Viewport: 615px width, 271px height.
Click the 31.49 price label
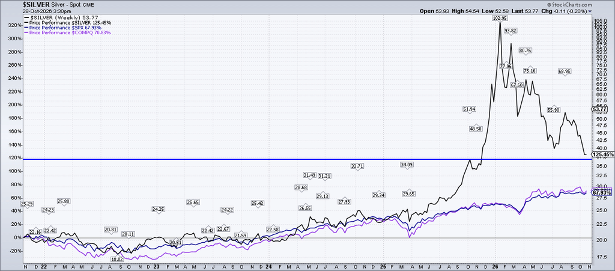309,175
